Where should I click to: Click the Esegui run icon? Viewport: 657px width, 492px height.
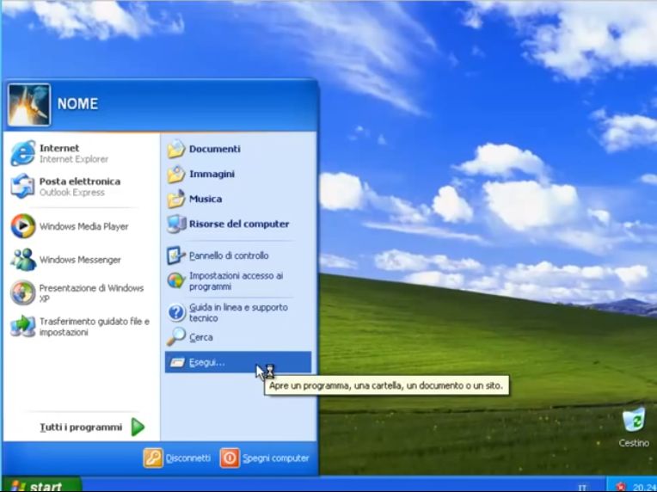pos(177,362)
